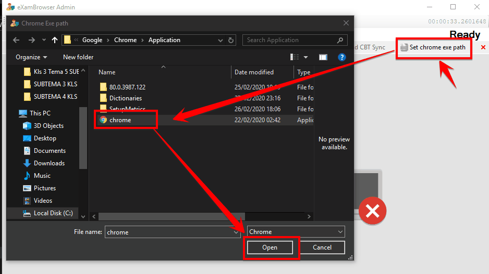The height and width of the screenshot is (274, 489).
Task: Click file list scroll left arrow
Action: (x=94, y=216)
